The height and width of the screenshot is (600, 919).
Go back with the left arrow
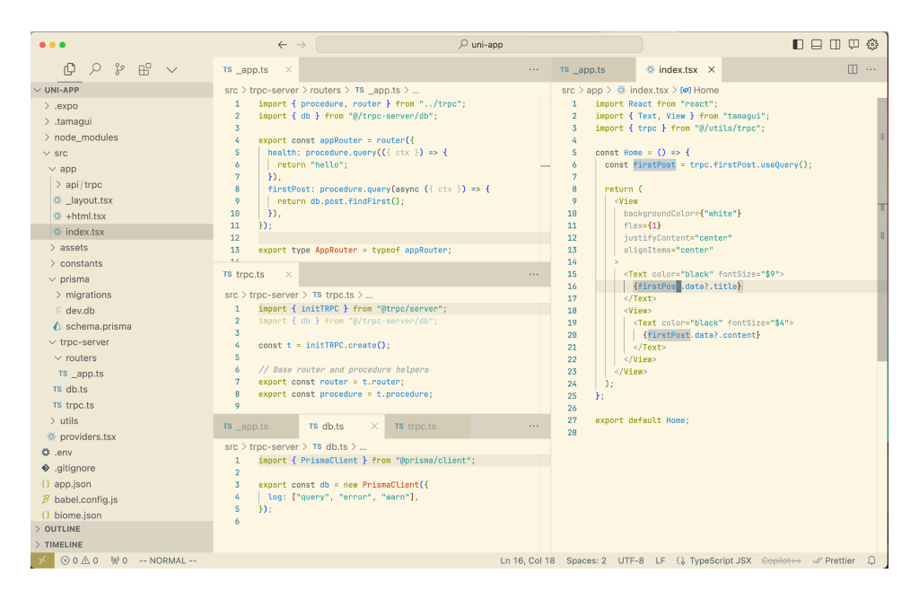coord(283,45)
